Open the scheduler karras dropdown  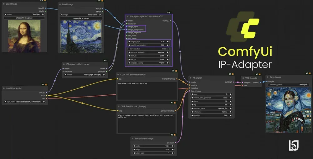(211, 112)
